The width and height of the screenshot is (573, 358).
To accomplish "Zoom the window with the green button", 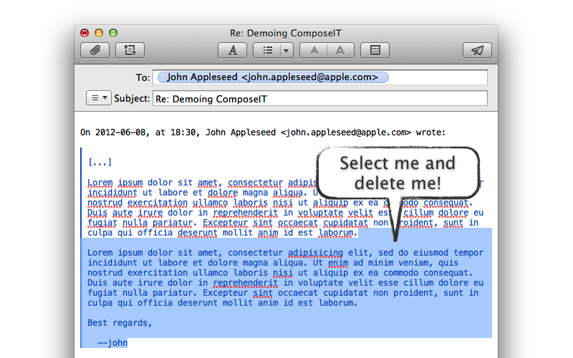I will [113, 33].
